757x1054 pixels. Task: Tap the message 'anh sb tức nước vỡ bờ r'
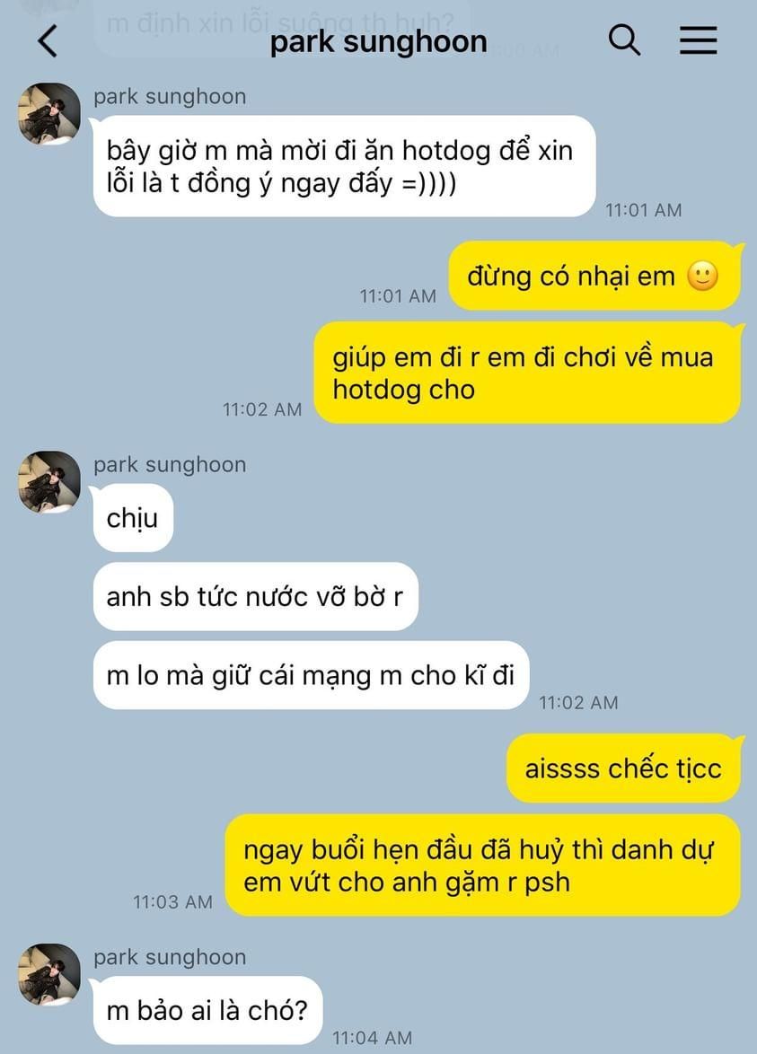255,596
